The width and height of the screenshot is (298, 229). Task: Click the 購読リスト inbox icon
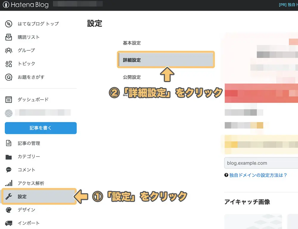pyautogui.click(x=9, y=37)
